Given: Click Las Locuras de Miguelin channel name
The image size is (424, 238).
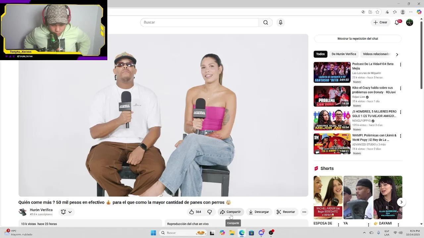Looking at the screenshot, I should coord(367,73).
